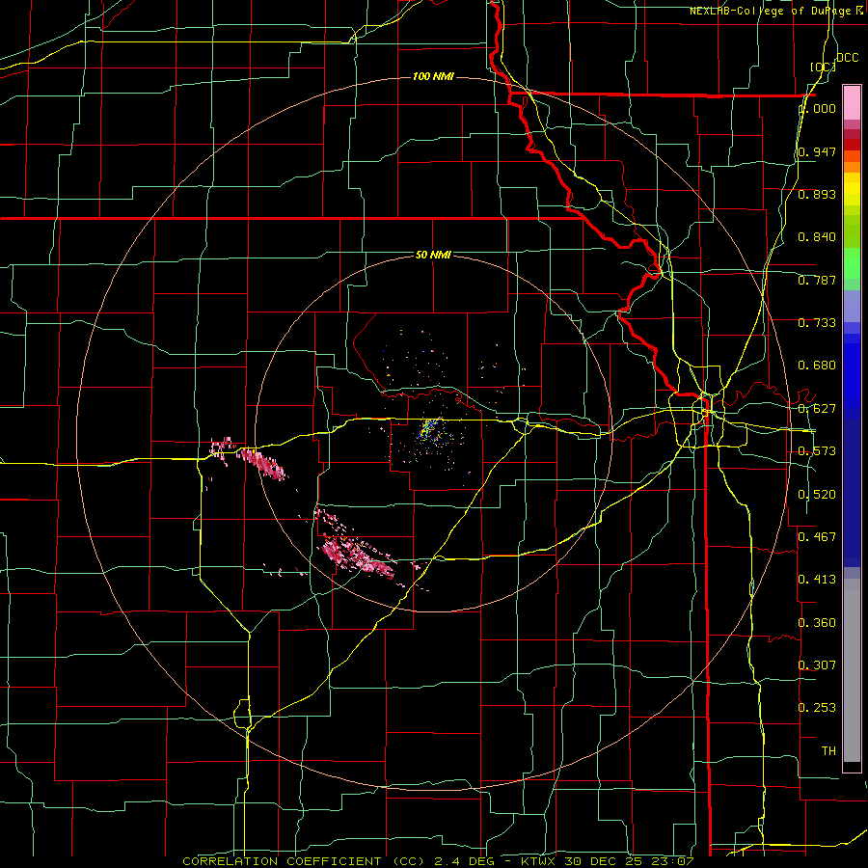Click the 0.787 legend value
Viewport: 868px width, 868px height.
(817, 280)
